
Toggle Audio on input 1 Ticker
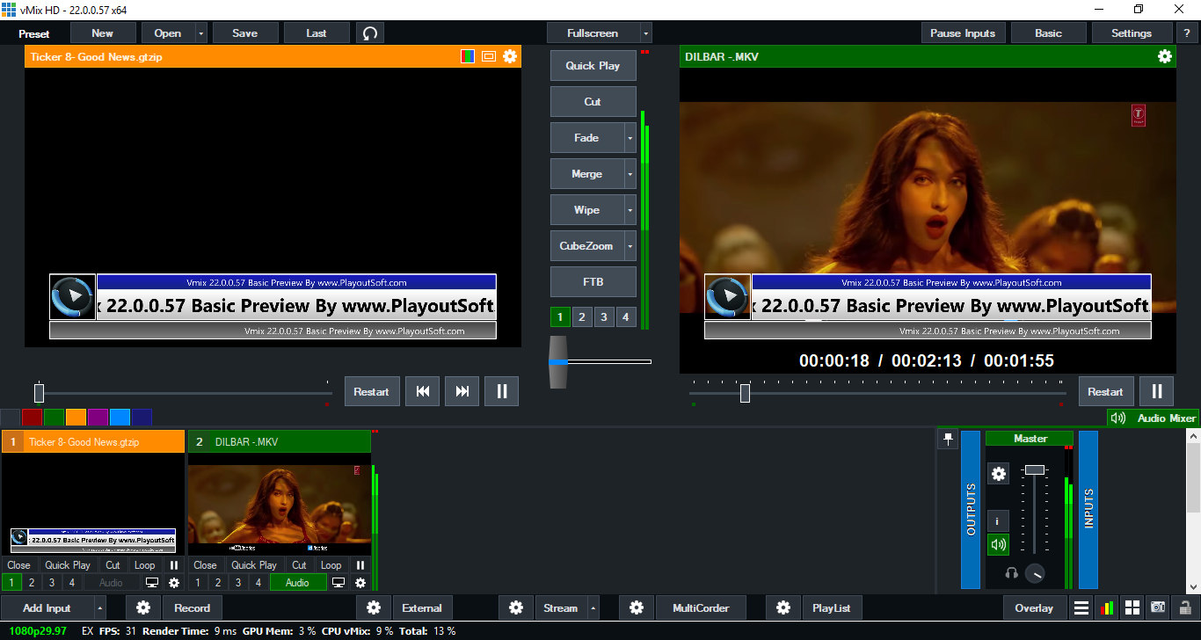(x=111, y=582)
